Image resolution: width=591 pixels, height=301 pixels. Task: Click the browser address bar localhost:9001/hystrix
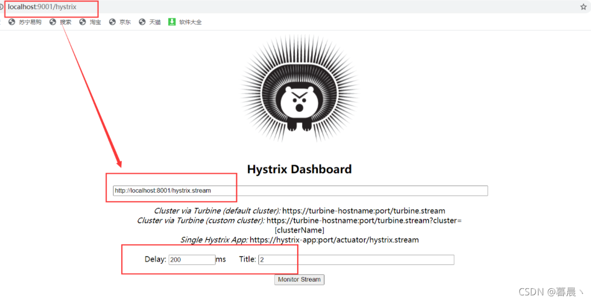pos(42,7)
